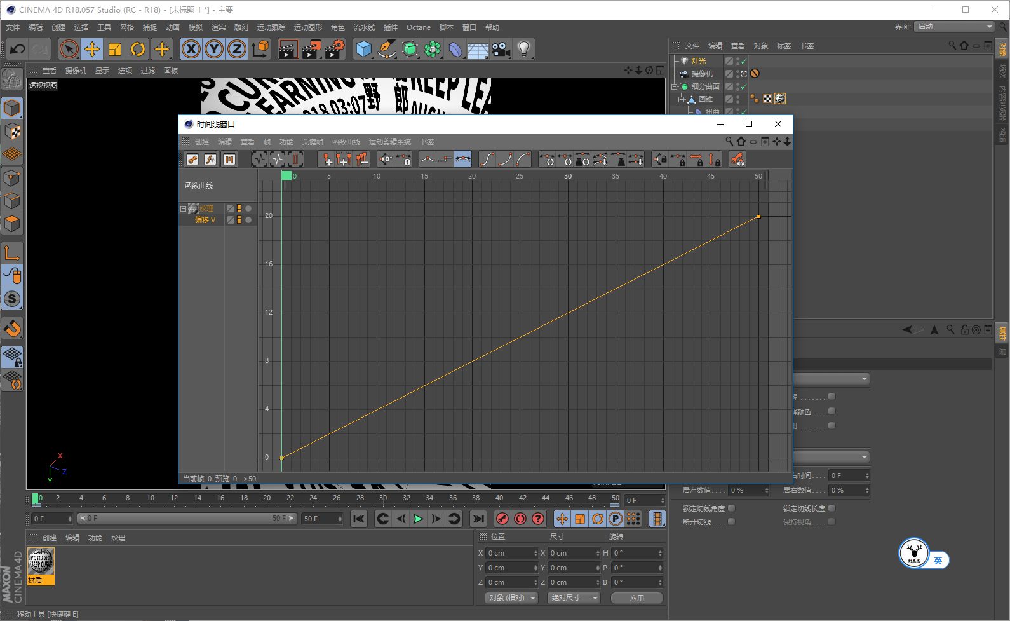Click the ease-ease curve icon in timeline

(487, 160)
